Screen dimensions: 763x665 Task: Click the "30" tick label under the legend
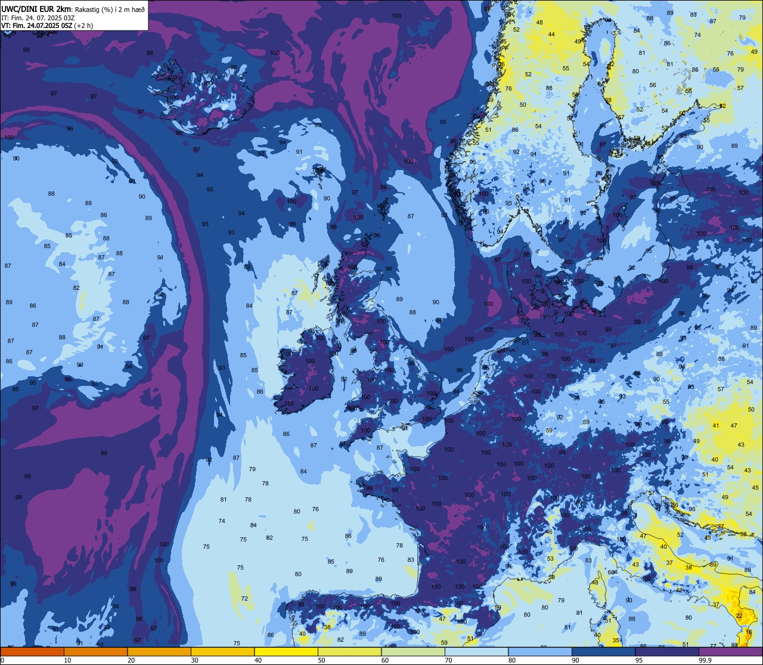(194, 660)
